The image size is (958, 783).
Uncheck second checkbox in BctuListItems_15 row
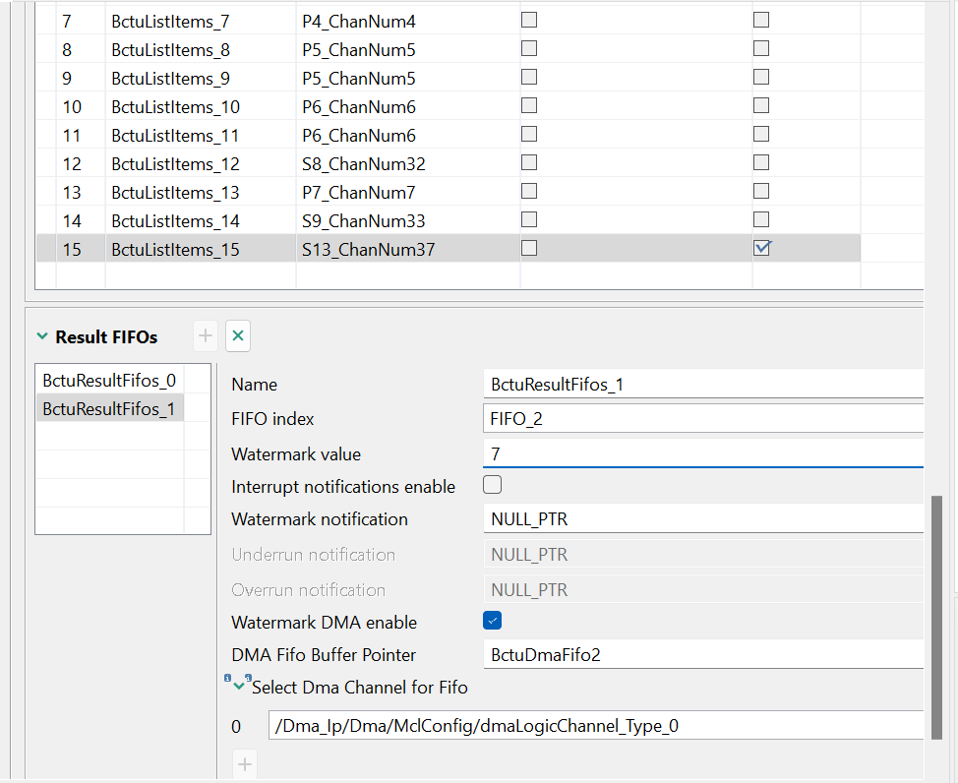(x=761, y=248)
